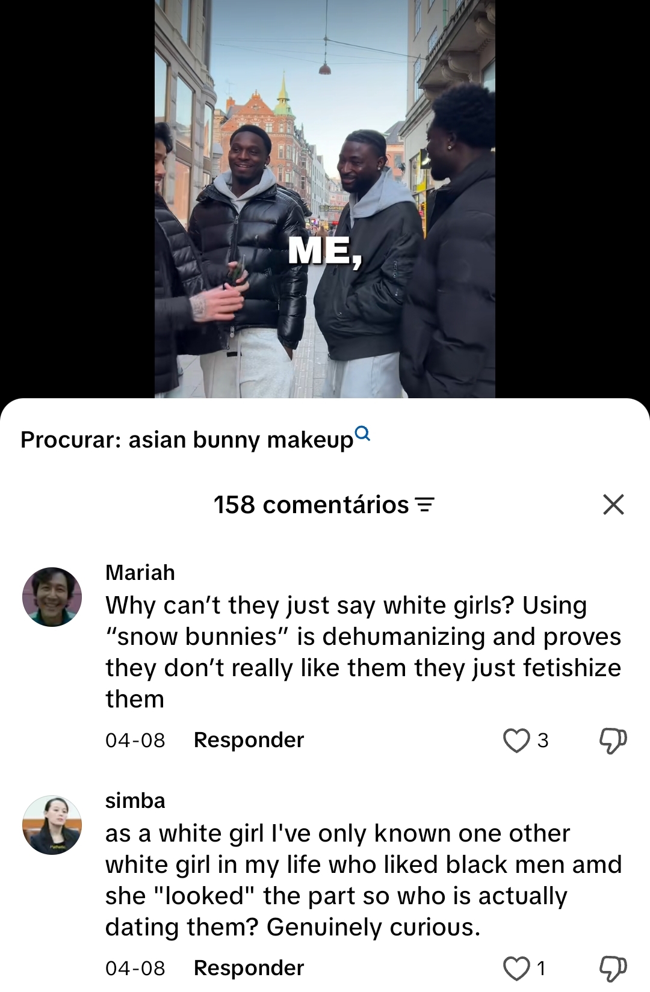Open Mariah's profile picture
The image size is (650, 992).
[52, 597]
